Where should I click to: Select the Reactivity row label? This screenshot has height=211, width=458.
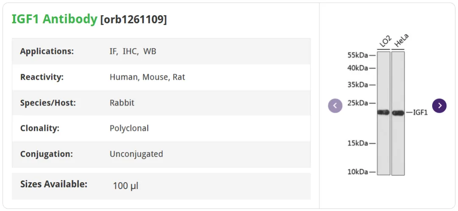point(42,78)
